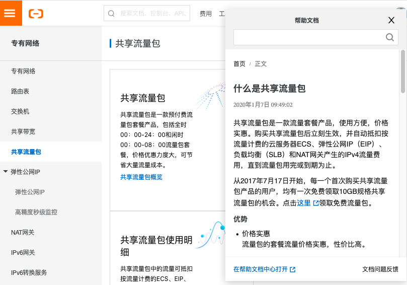
Task: Click the external link icon beside 这里
Action: coord(316,203)
